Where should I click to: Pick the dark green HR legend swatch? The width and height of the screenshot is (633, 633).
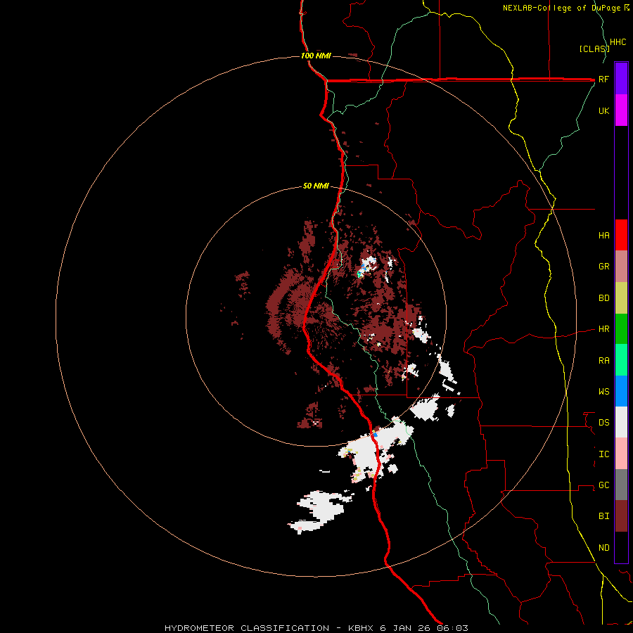621,329
